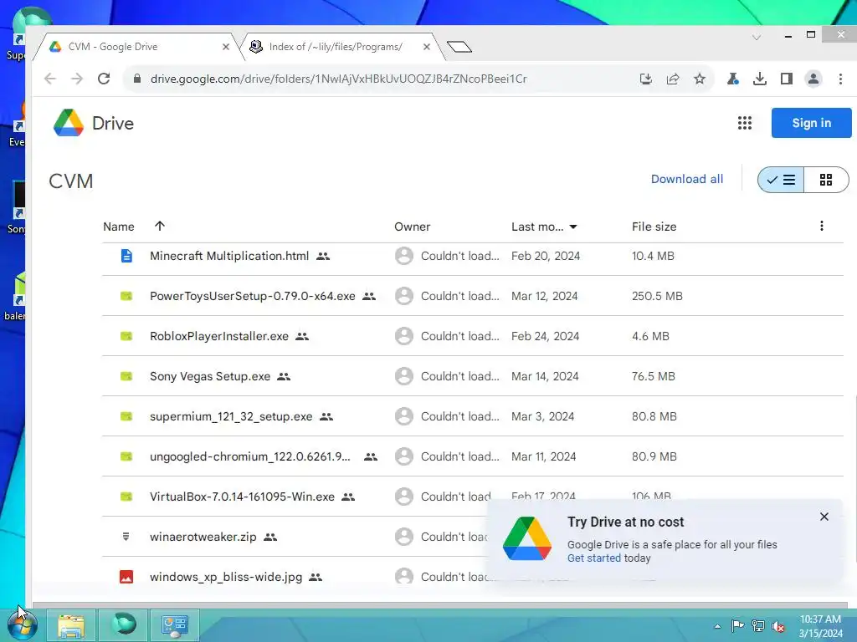Toggle the browser side panel icon
This screenshot has height=642, width=857.
click(787, 79)
